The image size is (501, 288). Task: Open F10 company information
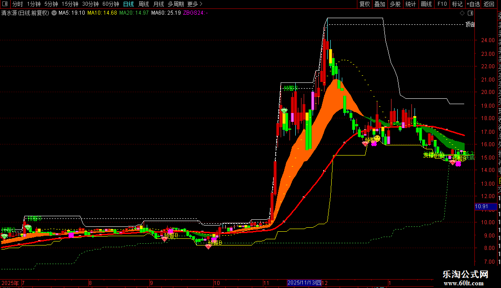pos(442,4)
